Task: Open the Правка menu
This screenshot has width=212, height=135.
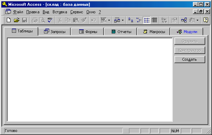Action: click(33, 12)
